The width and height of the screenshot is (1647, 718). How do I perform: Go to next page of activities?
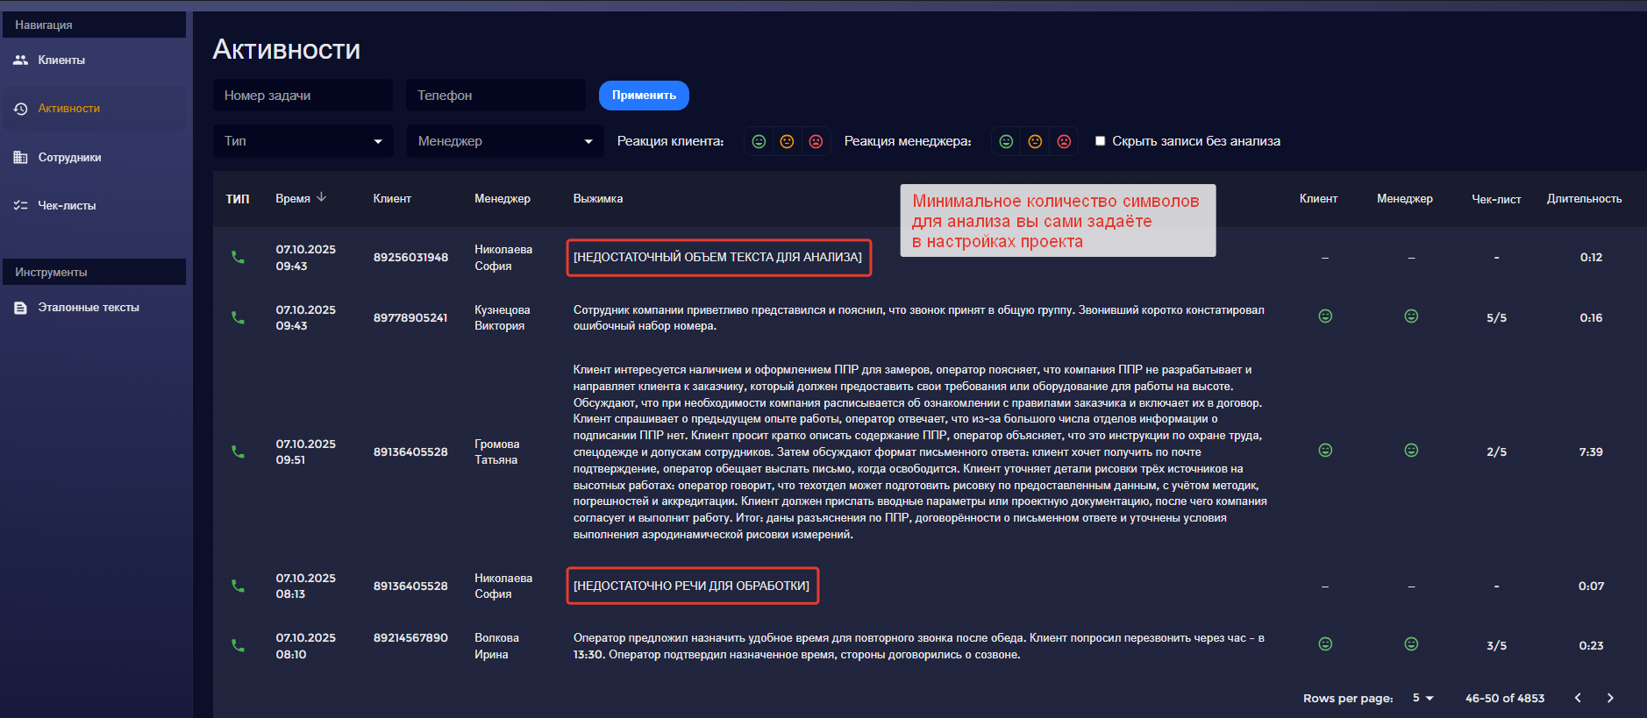point(1609,698)
